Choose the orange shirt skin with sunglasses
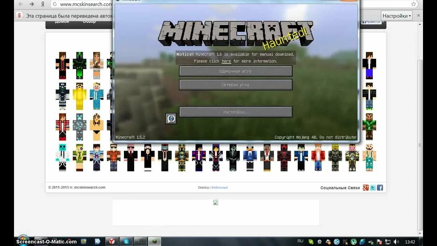Viewport: 437px width, 246px height. tap(114, 158)
